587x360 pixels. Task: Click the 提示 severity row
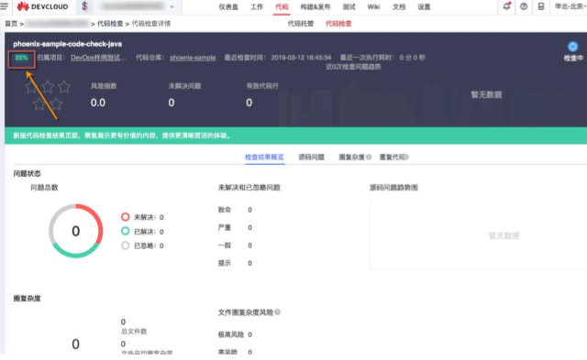235,263
